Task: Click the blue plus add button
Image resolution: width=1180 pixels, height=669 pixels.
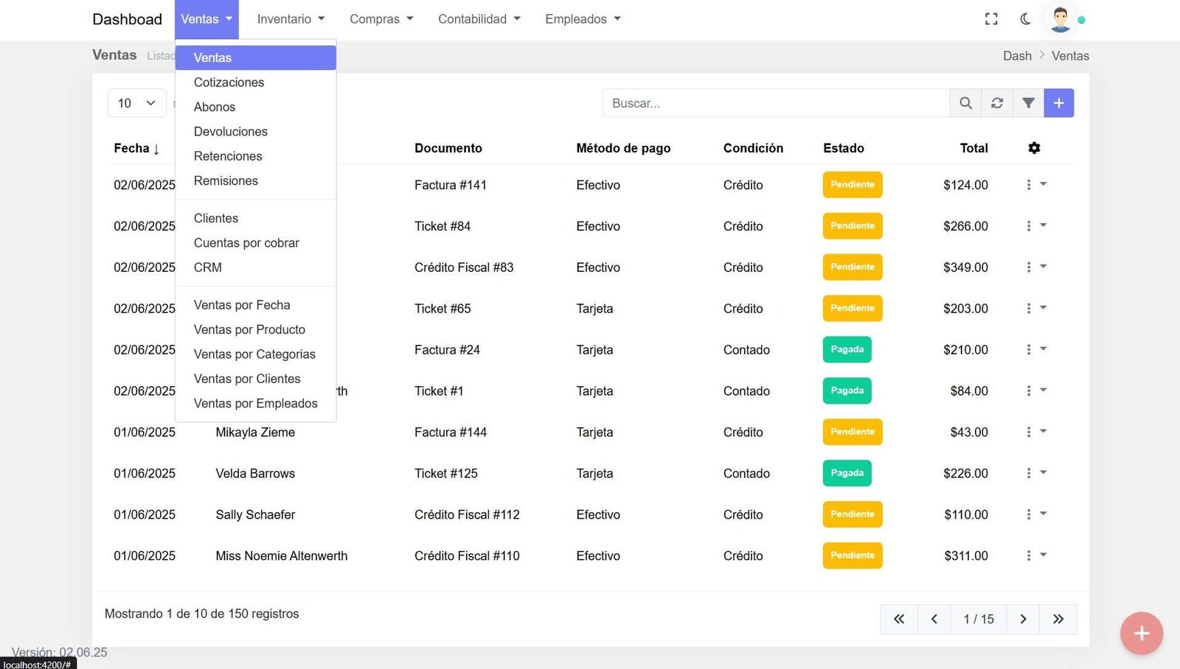Action: coord(1058,103)
